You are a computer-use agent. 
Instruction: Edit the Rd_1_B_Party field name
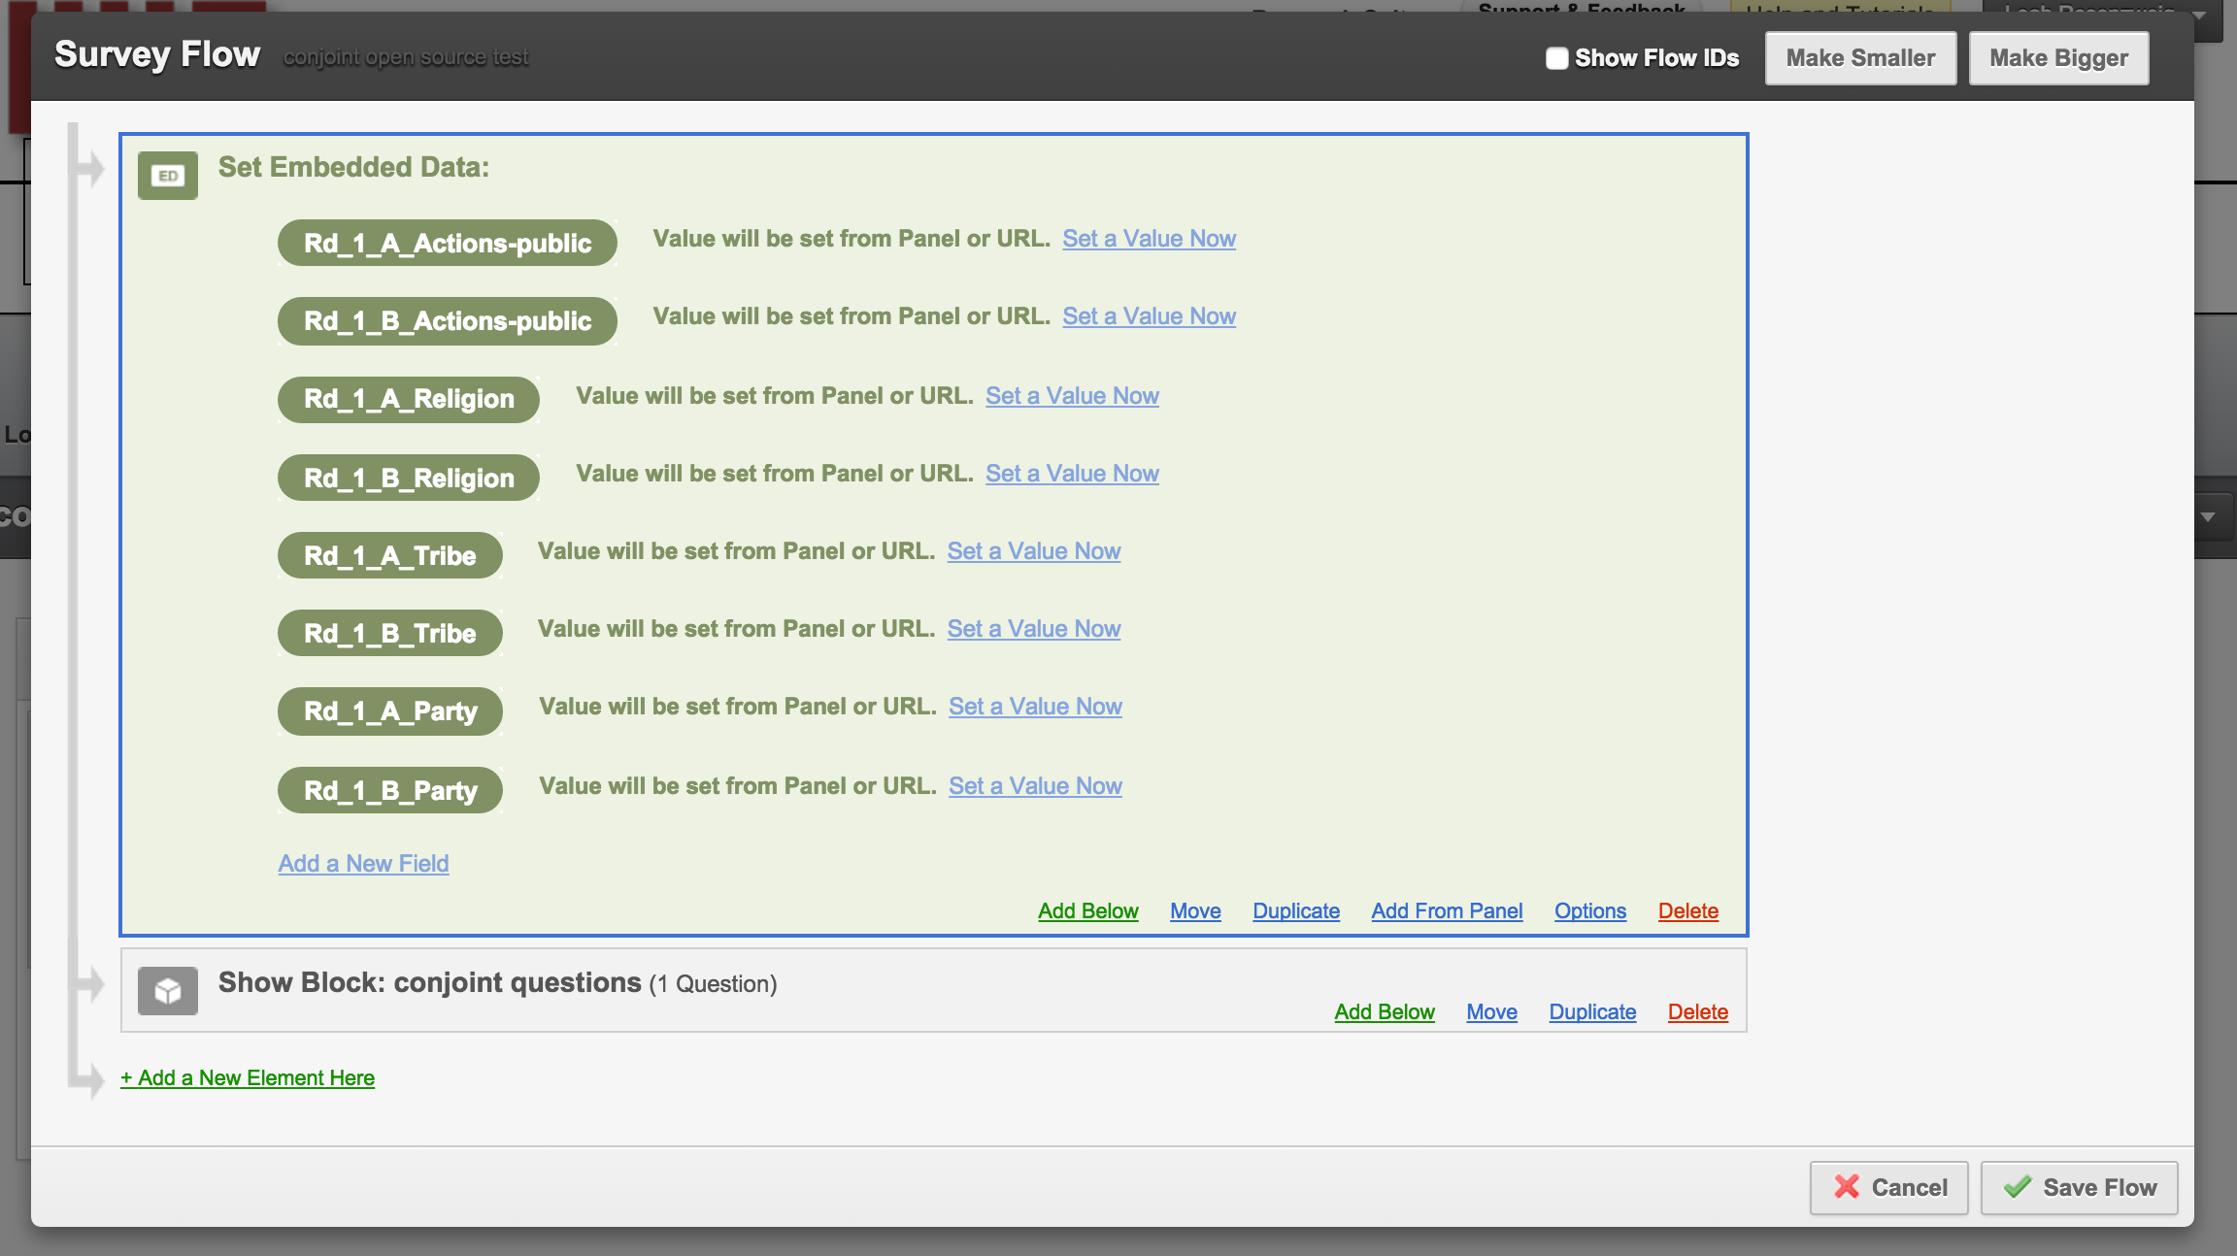click(390, 790)
